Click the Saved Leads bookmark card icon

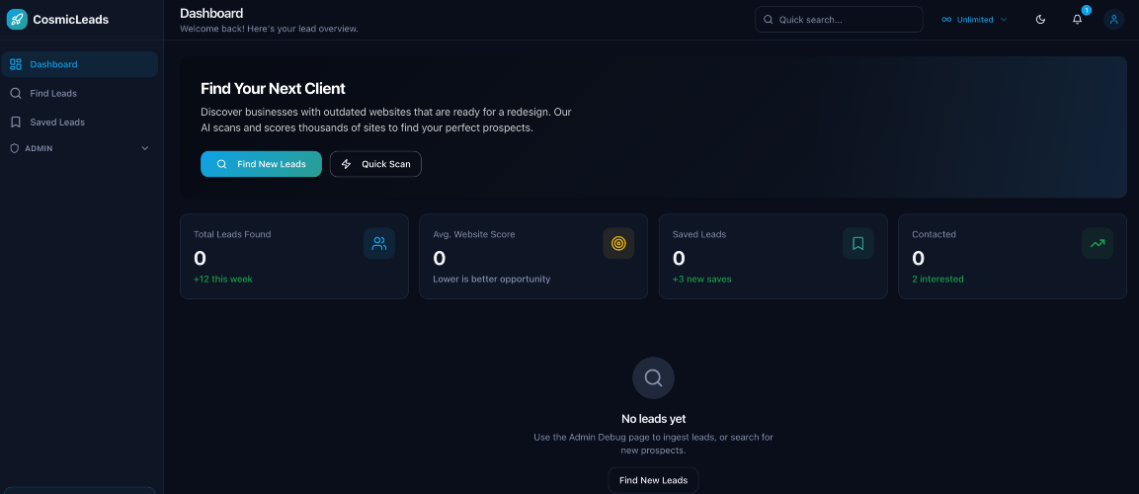[x=857, y=243]
